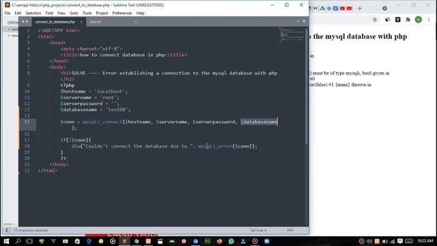
Task: Open Firefox from the taskbar
Action: coord(219,241)
